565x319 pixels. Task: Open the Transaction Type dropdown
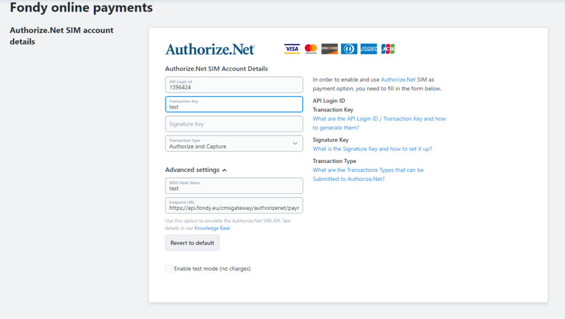(234, 143)
